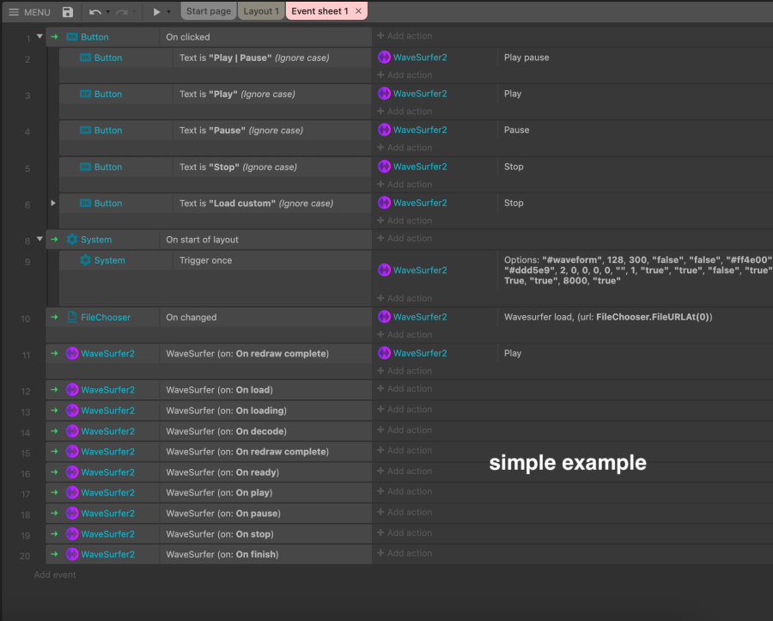The width and height of the screenshot is (773, 621).
Task: Click the preview play button in toolbar
Action: 156,12
